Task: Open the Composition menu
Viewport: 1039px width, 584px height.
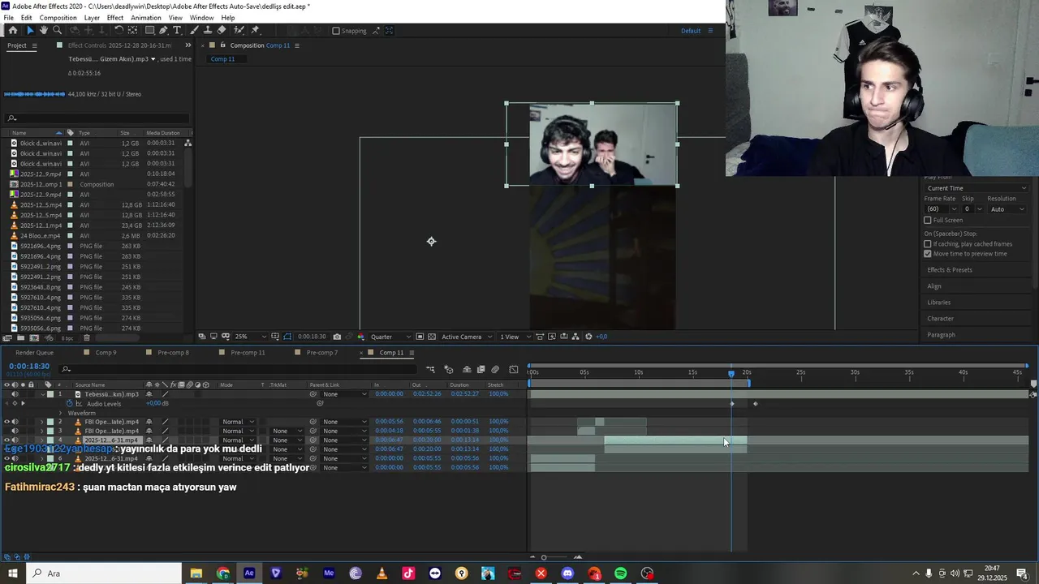Action: click(58, 18)
